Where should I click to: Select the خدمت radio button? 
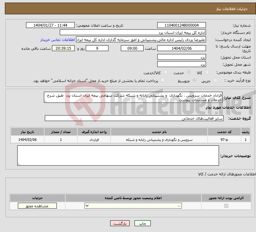coord(189,72)
